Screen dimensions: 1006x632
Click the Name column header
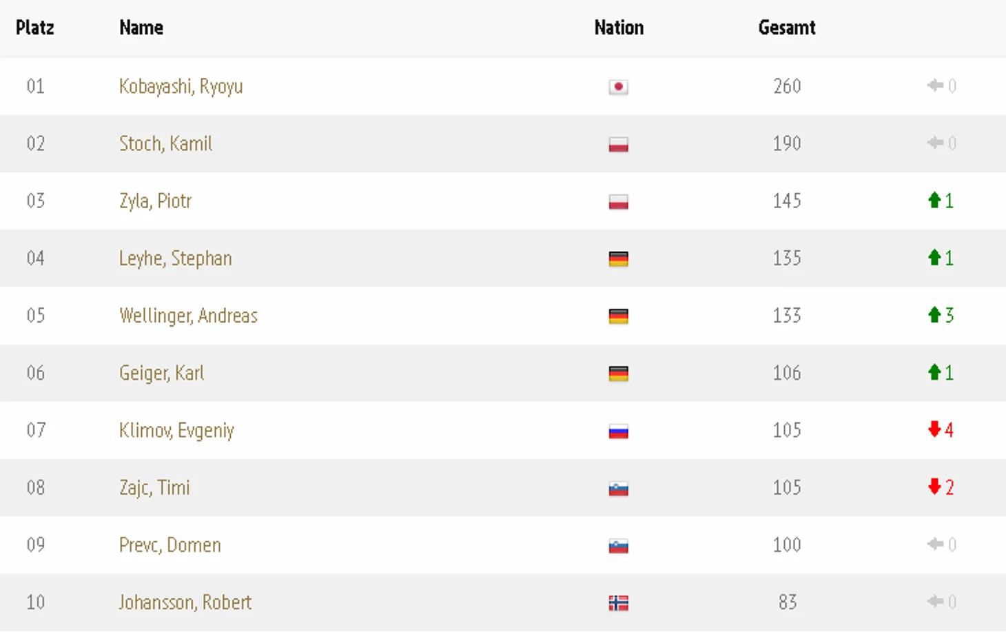coord(141,28)
